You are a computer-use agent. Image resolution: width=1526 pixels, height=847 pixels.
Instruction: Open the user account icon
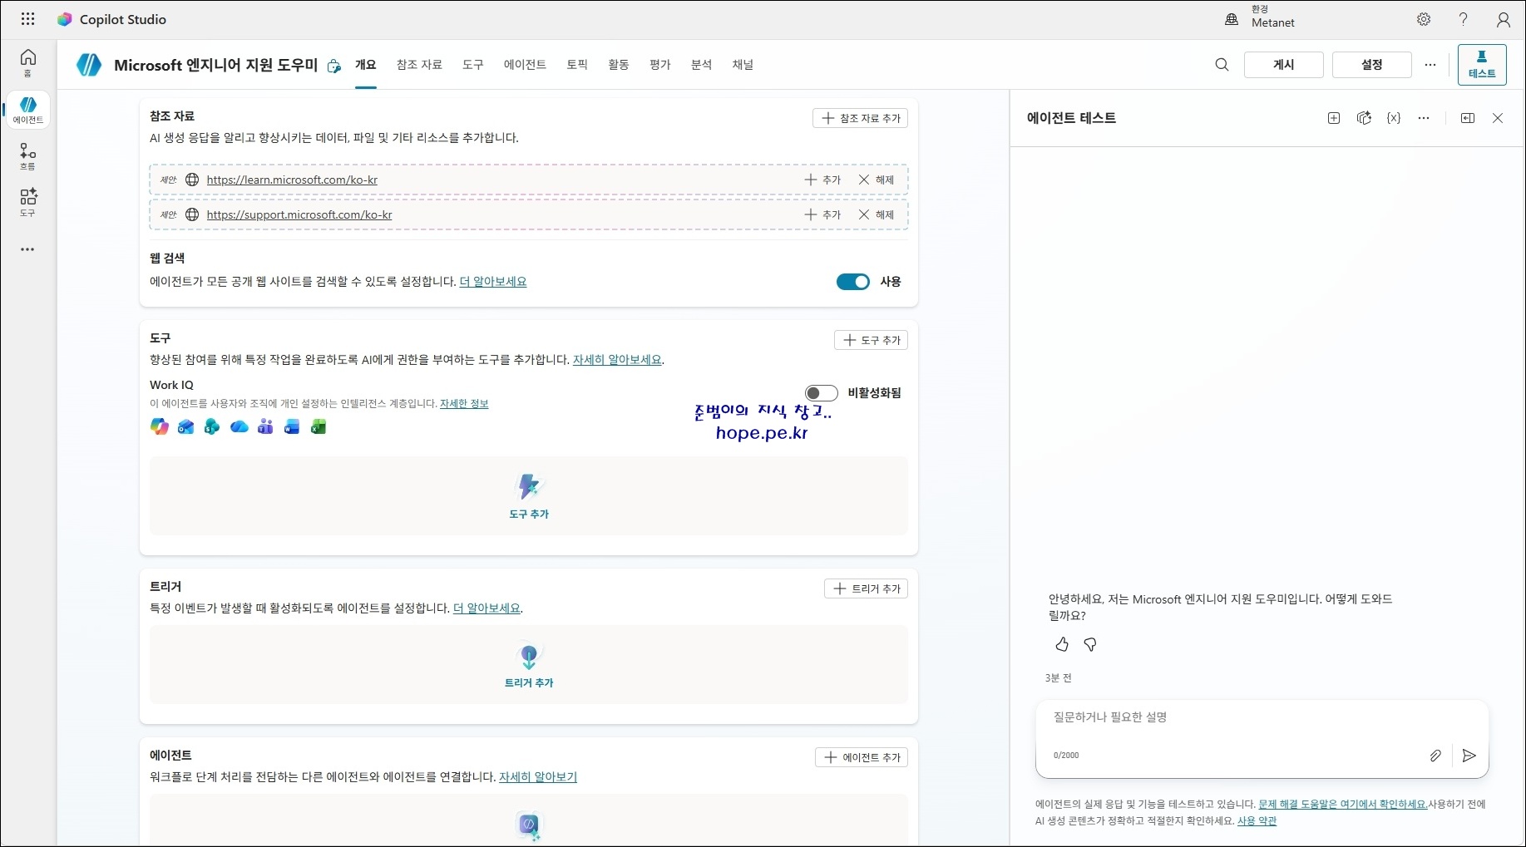pyautogui.click(x=1504, y=19)
